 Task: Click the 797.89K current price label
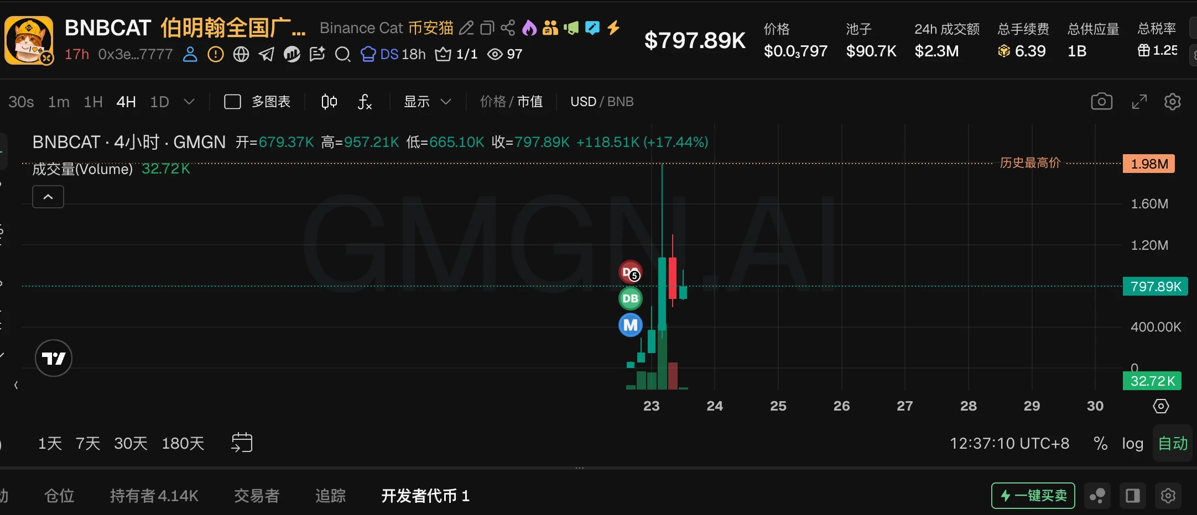(x=1156, y=286)
